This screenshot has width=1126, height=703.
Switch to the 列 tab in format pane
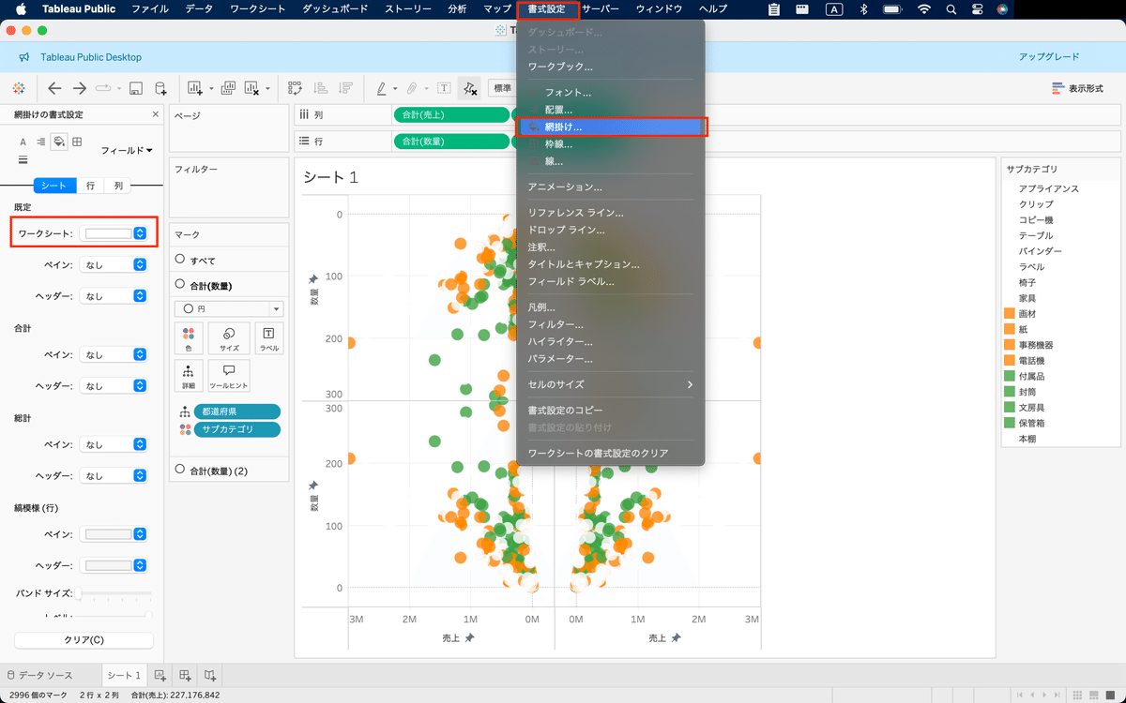[x=118, y=186]
